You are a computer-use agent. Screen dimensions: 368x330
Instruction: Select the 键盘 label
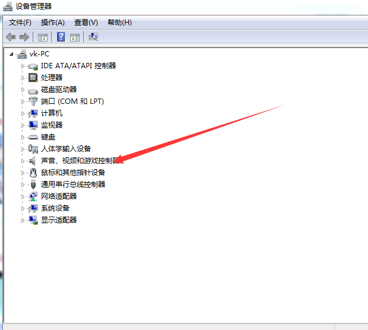[48, 137]
